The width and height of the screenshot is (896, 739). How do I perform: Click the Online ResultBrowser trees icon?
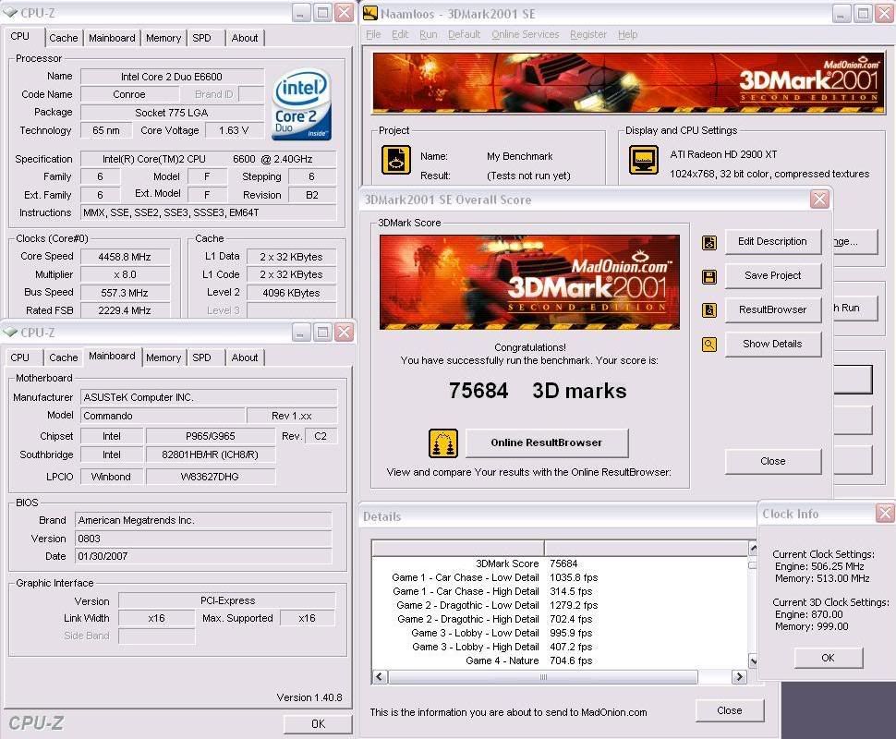tap(443, 443)
